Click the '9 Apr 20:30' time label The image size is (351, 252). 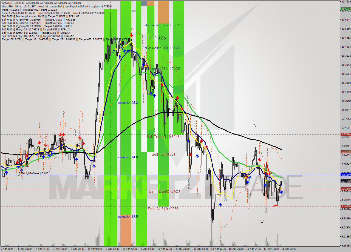(183, 249)
